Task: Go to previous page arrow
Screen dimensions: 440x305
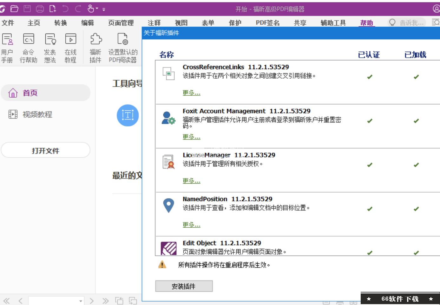Action: [20, 301]
